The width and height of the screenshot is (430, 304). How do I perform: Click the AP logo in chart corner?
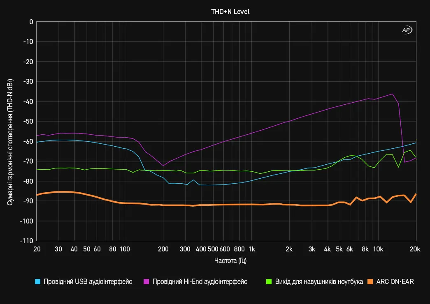click(407, 30)
